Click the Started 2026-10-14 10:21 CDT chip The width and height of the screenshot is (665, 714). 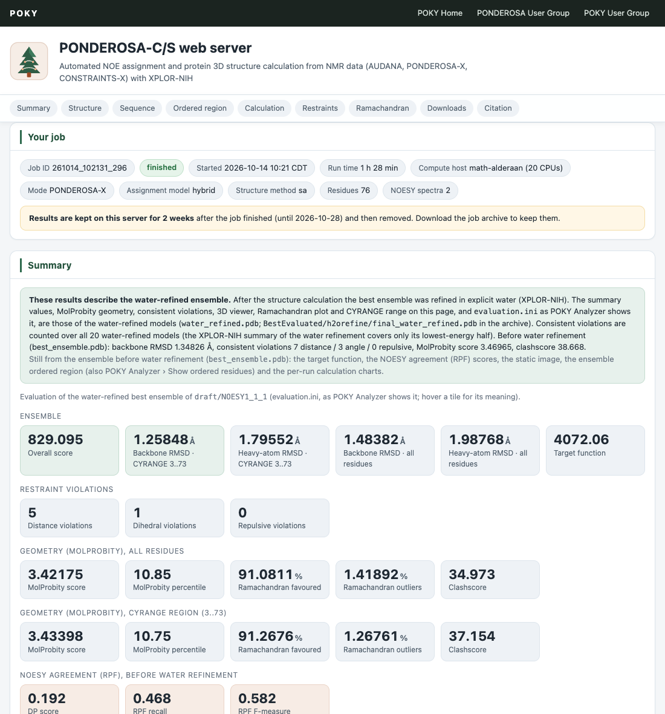pos(252,168)
